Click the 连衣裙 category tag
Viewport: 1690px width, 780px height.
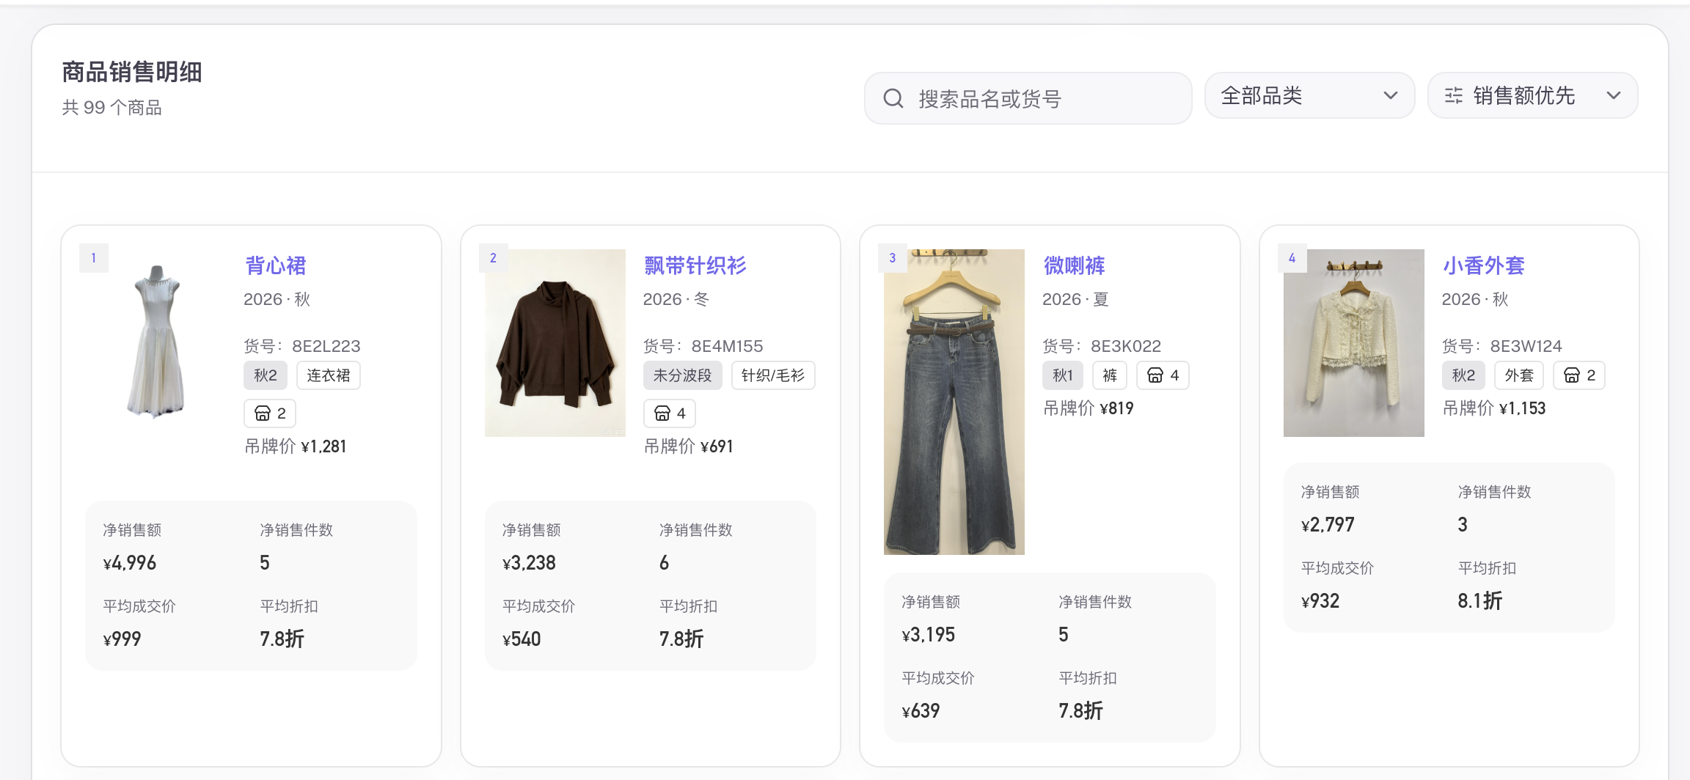click(329, 375)
